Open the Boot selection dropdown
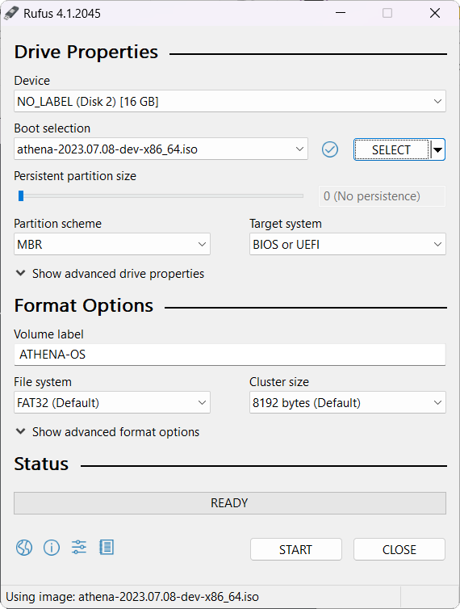The height and width of the screenshot is (609, 460). pos(161,149)
